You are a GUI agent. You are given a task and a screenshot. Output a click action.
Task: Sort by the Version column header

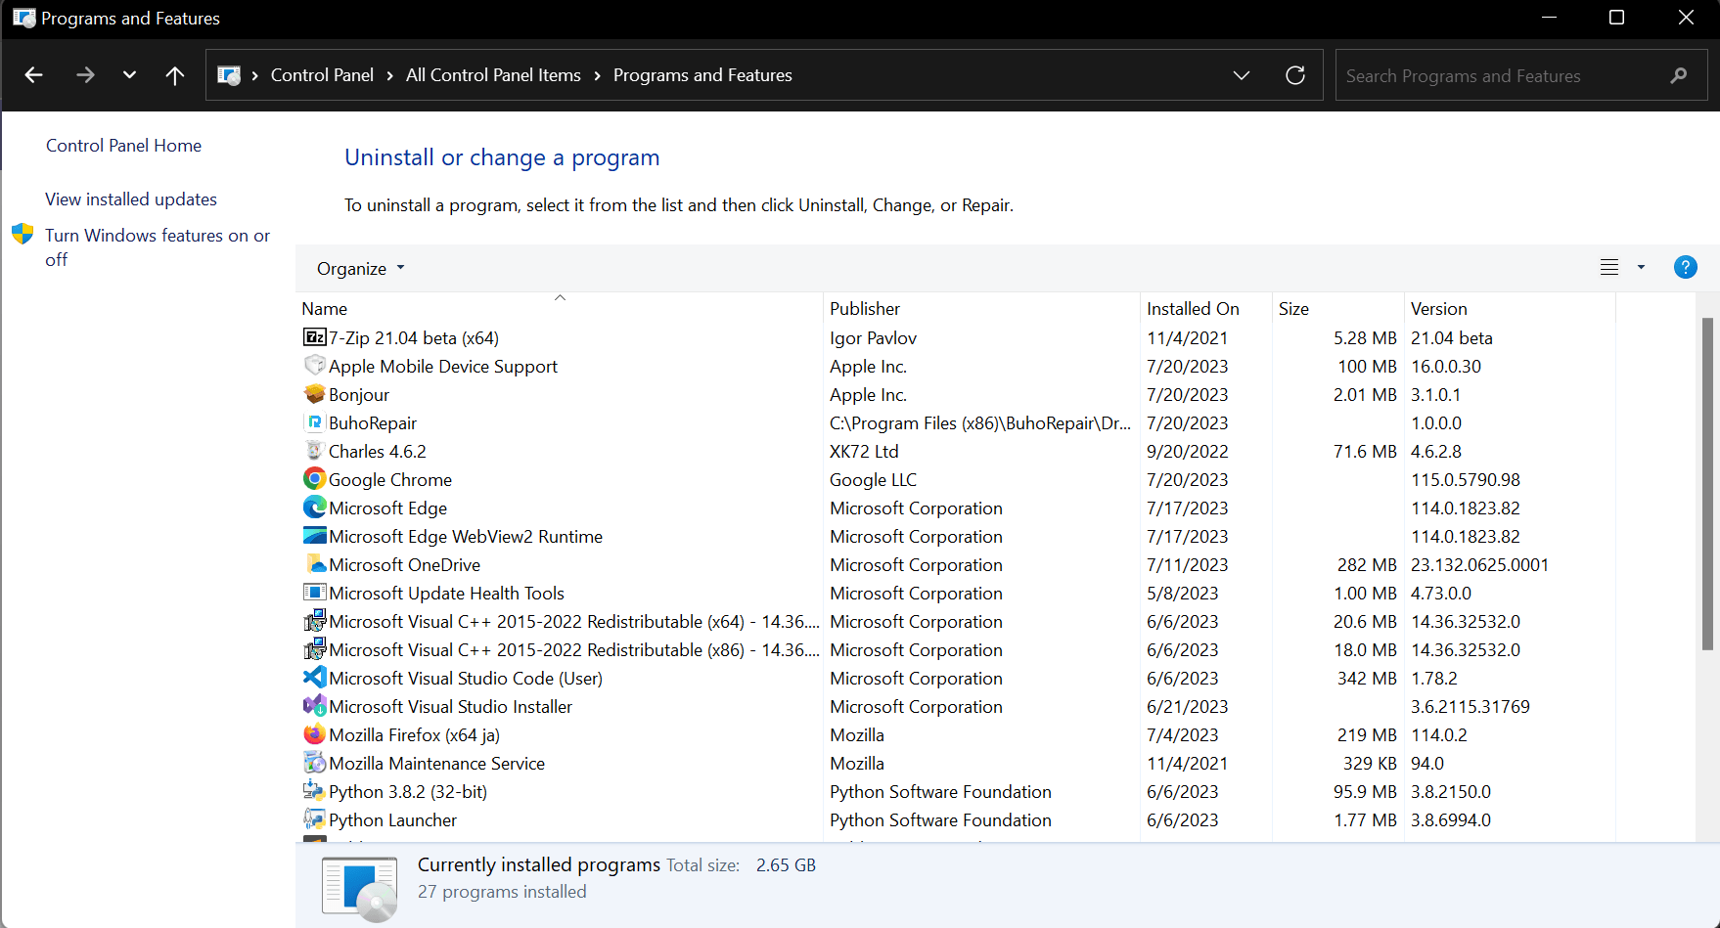click(x=1510, y=308)
